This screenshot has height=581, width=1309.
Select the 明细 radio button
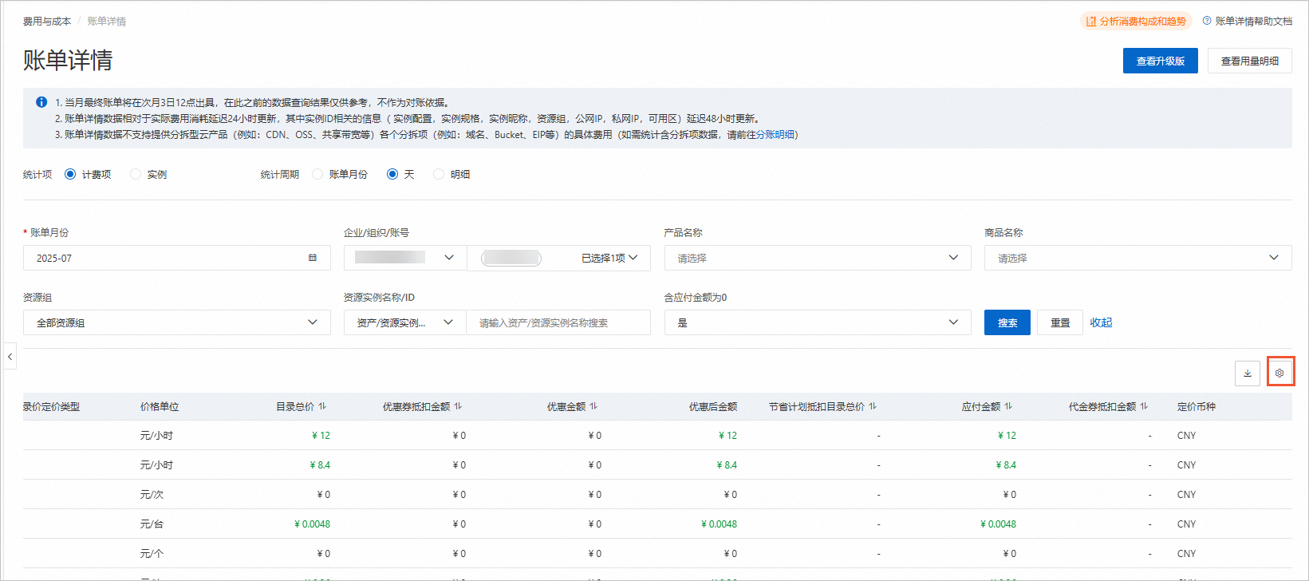coord(439,174)
